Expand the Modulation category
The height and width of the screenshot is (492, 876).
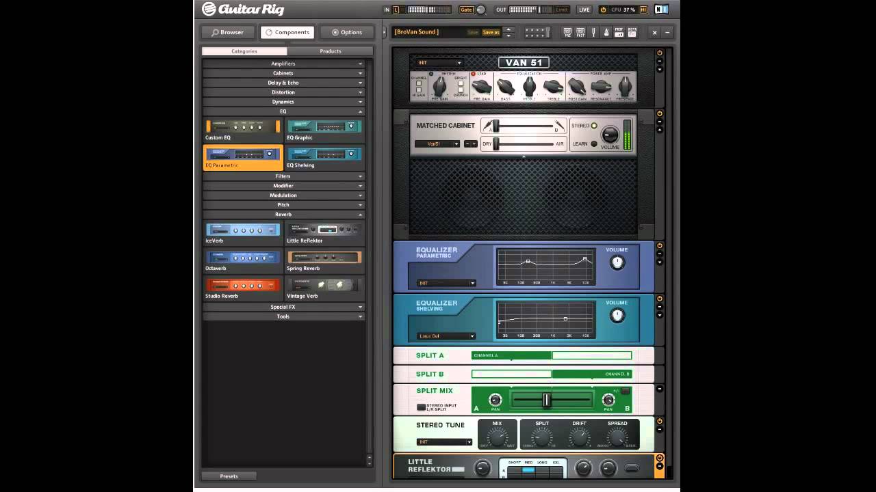(283, 195)
